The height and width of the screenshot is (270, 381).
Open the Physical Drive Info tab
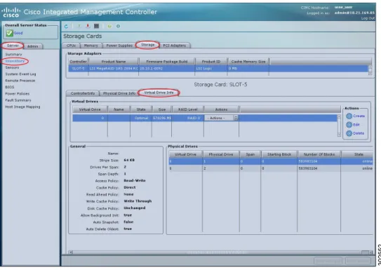point(119,93)
